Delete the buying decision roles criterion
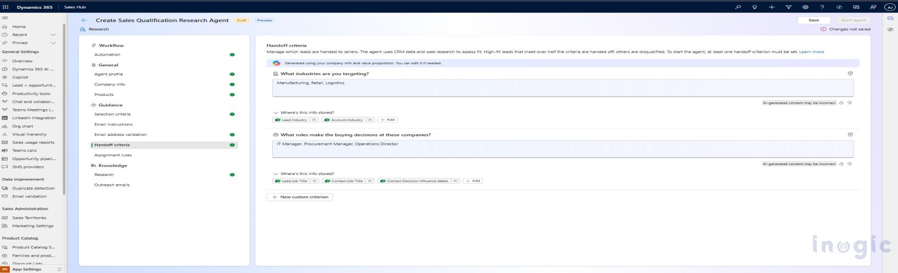This screenshot has height=273, width=898. pyautogui.click(x=850, y=134)
